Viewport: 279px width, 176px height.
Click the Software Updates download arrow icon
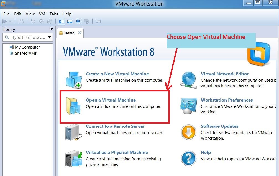tap(189, 132)
